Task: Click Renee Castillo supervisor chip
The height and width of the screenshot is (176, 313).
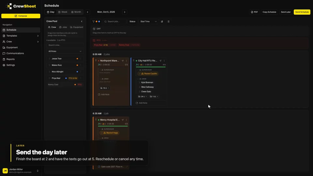Action: [x=148, y=74]
